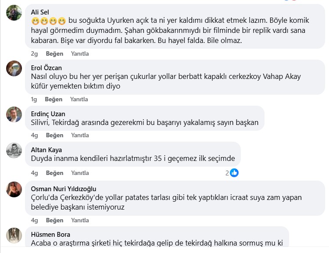Click Hüsmen Bora's profile picture

tap(14, 235)
